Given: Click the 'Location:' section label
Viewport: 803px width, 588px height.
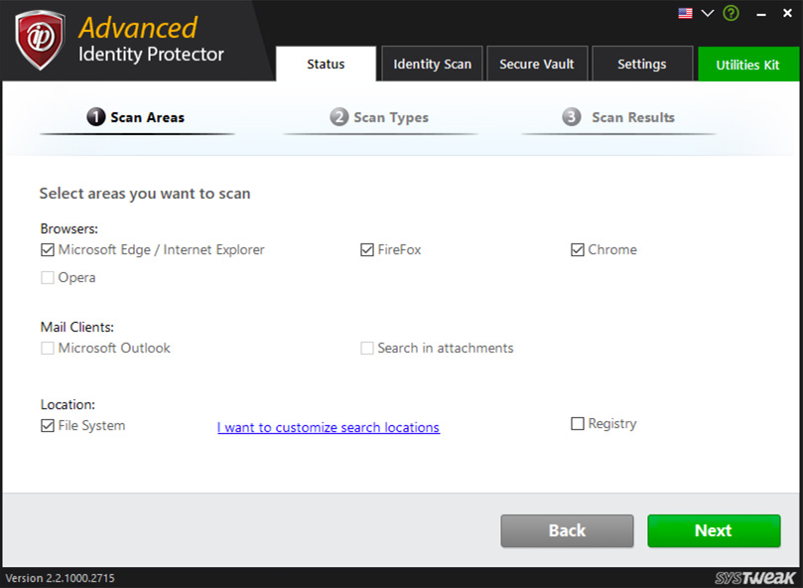Looking at the screenshot, I should pyautogui.click(x=67, y=404).
